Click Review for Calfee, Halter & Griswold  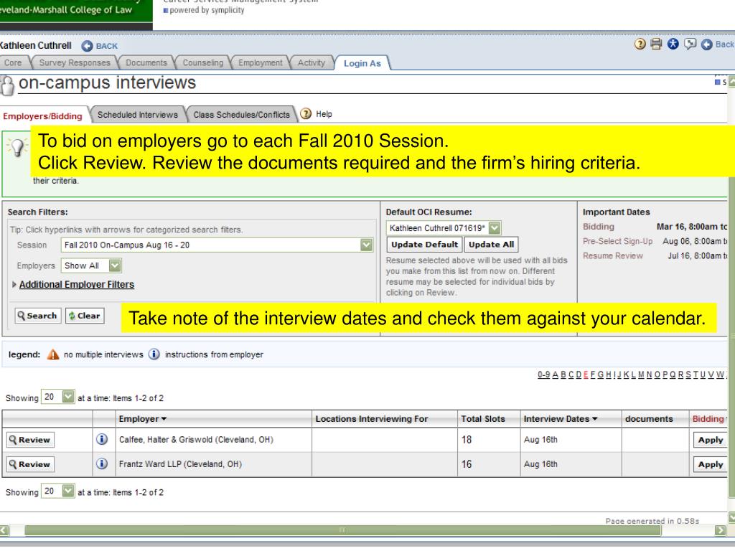click(30, 440)
